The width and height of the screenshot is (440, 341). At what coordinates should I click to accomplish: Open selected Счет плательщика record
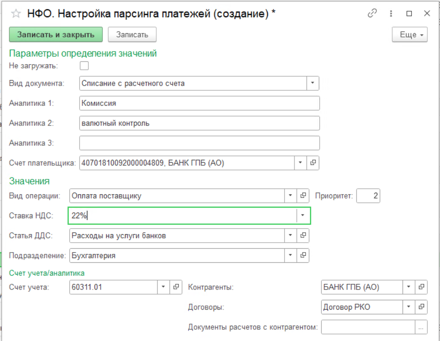(313, 163)
